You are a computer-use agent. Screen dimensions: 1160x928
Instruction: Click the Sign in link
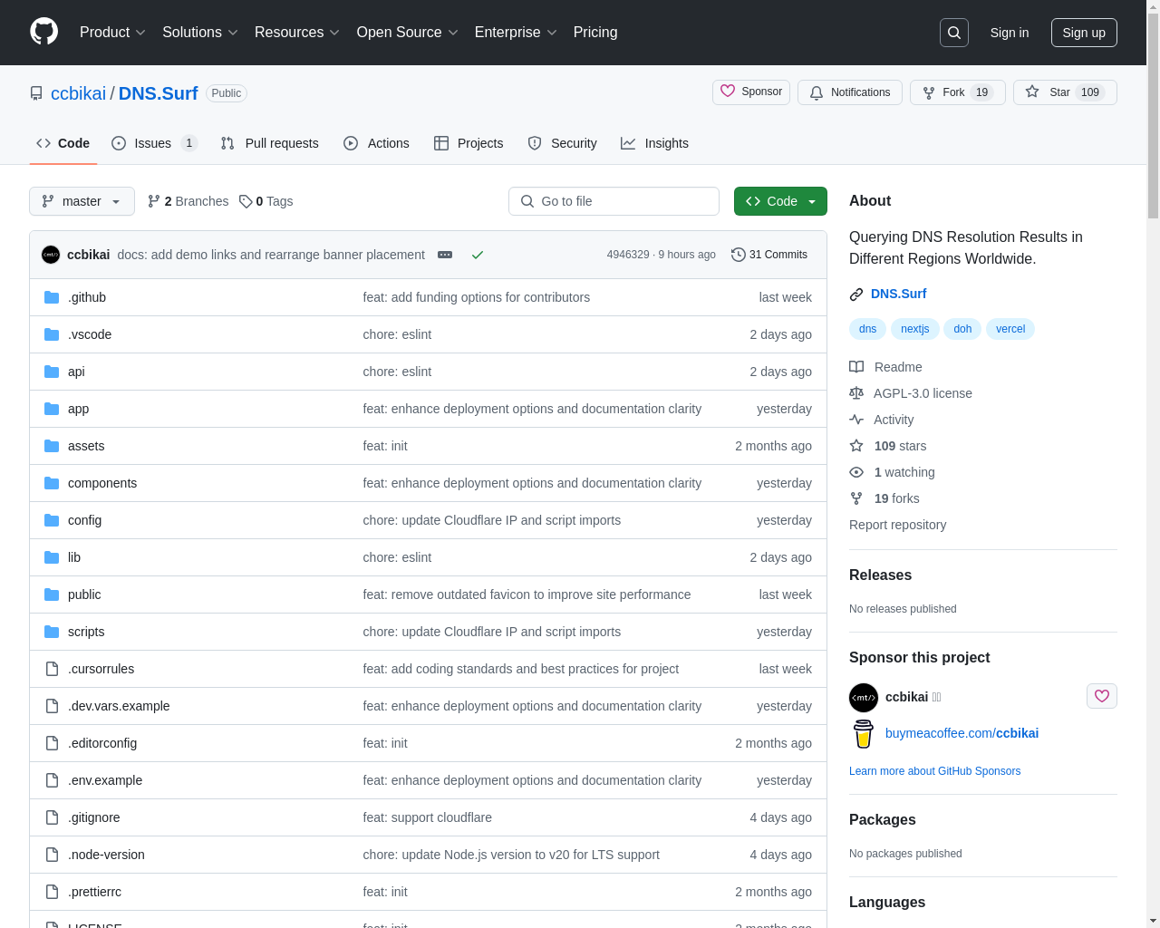pyautogui.click(x=1010, y=33)
